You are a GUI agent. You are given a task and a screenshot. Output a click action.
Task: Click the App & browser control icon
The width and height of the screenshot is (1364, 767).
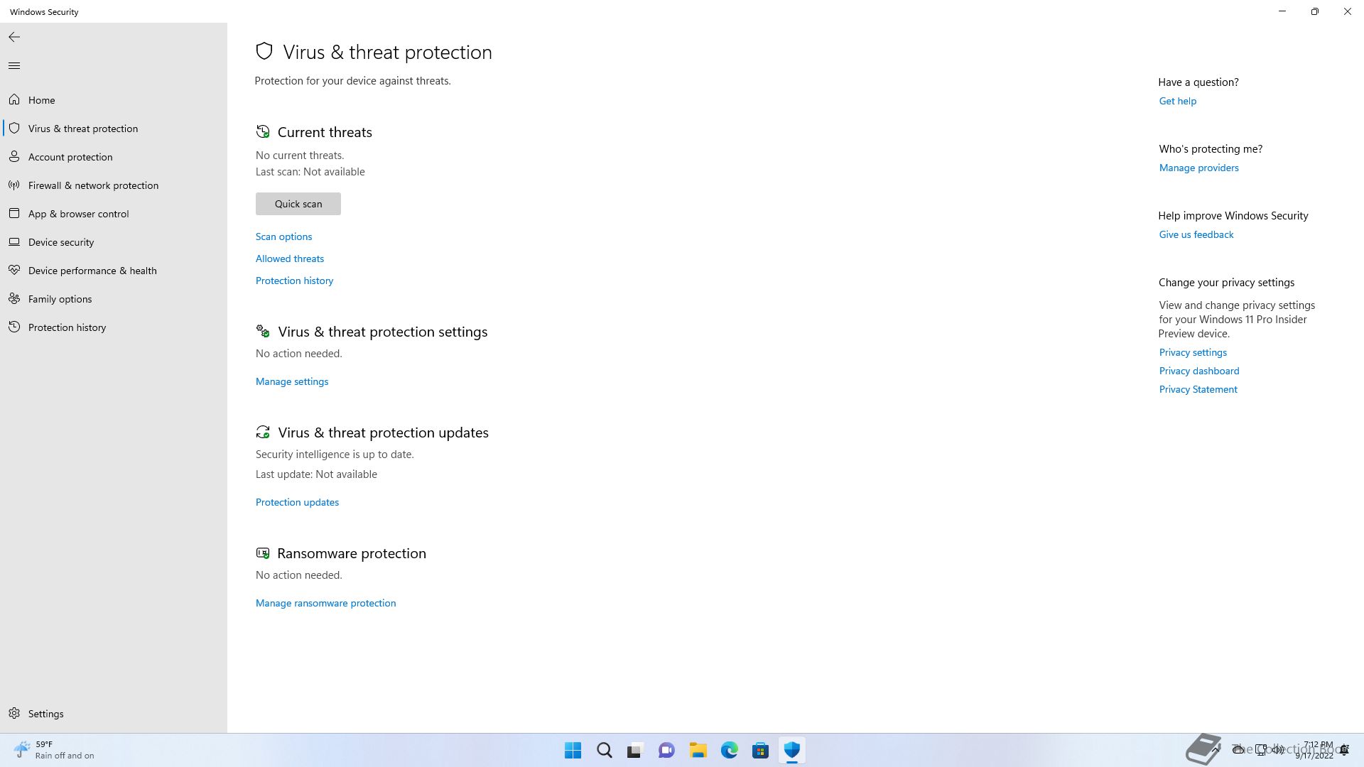[x=14, y=213]
